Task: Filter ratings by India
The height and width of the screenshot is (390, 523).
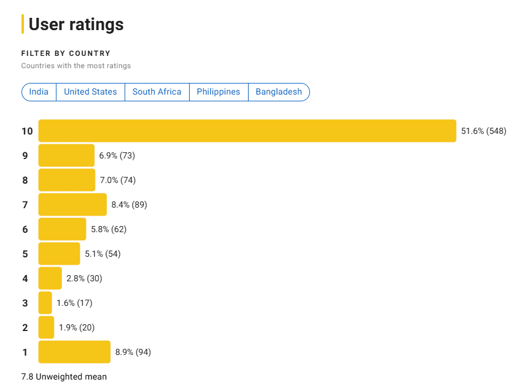Action: click(x=39, y=92)
